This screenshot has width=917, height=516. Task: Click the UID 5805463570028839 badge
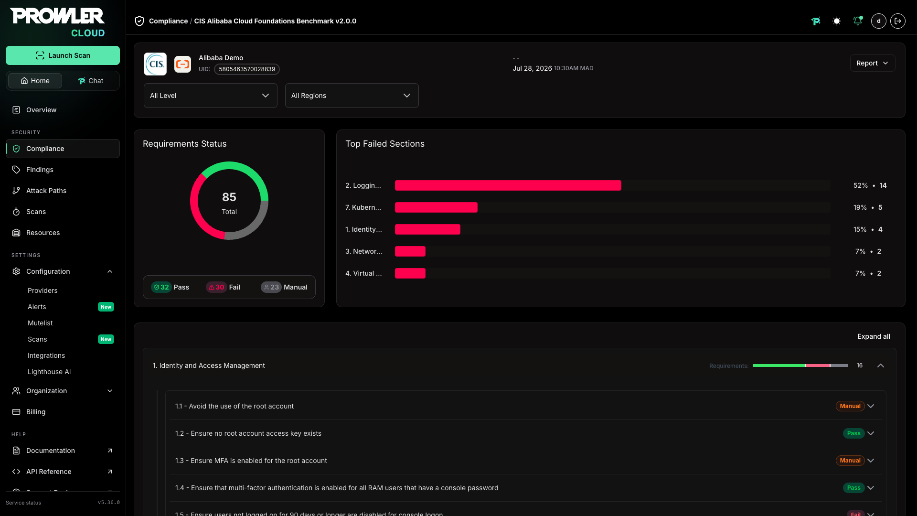(247, 69)
